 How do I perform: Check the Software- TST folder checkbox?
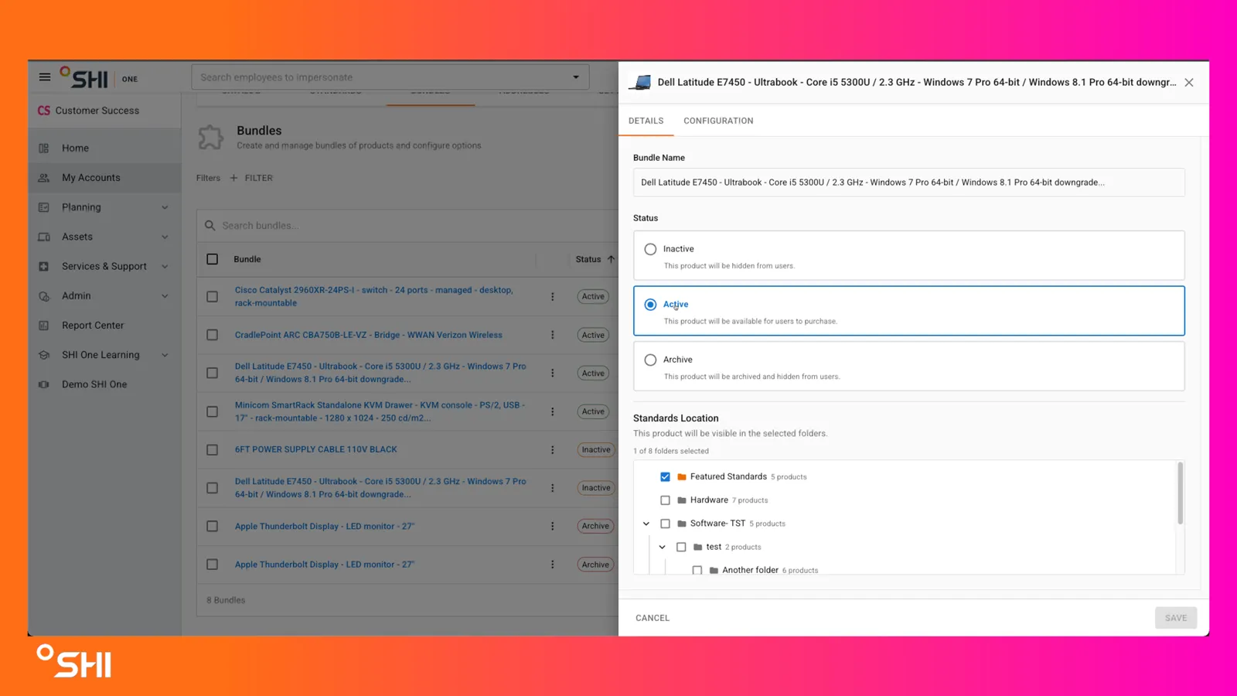coord(665,524)
